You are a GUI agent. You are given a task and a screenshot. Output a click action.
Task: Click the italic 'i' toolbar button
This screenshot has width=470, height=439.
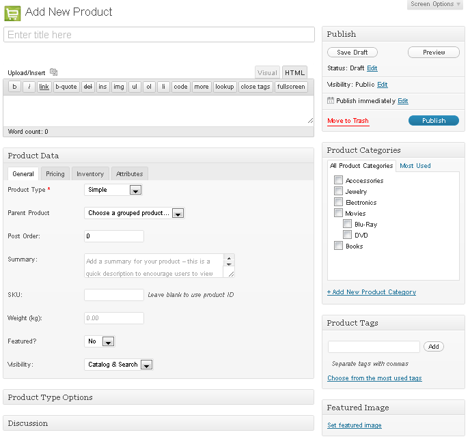click(29, 87)
